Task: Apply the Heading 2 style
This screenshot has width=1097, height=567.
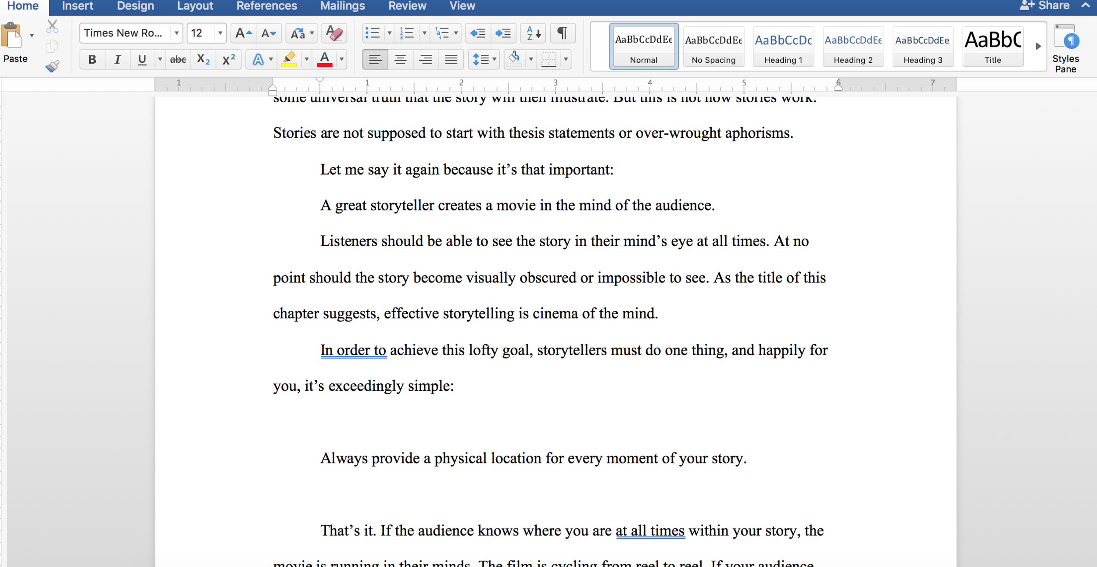Action: [853, 46]
